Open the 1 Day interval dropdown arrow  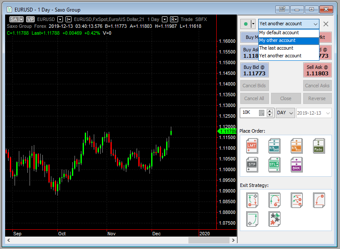pos(164,19)
